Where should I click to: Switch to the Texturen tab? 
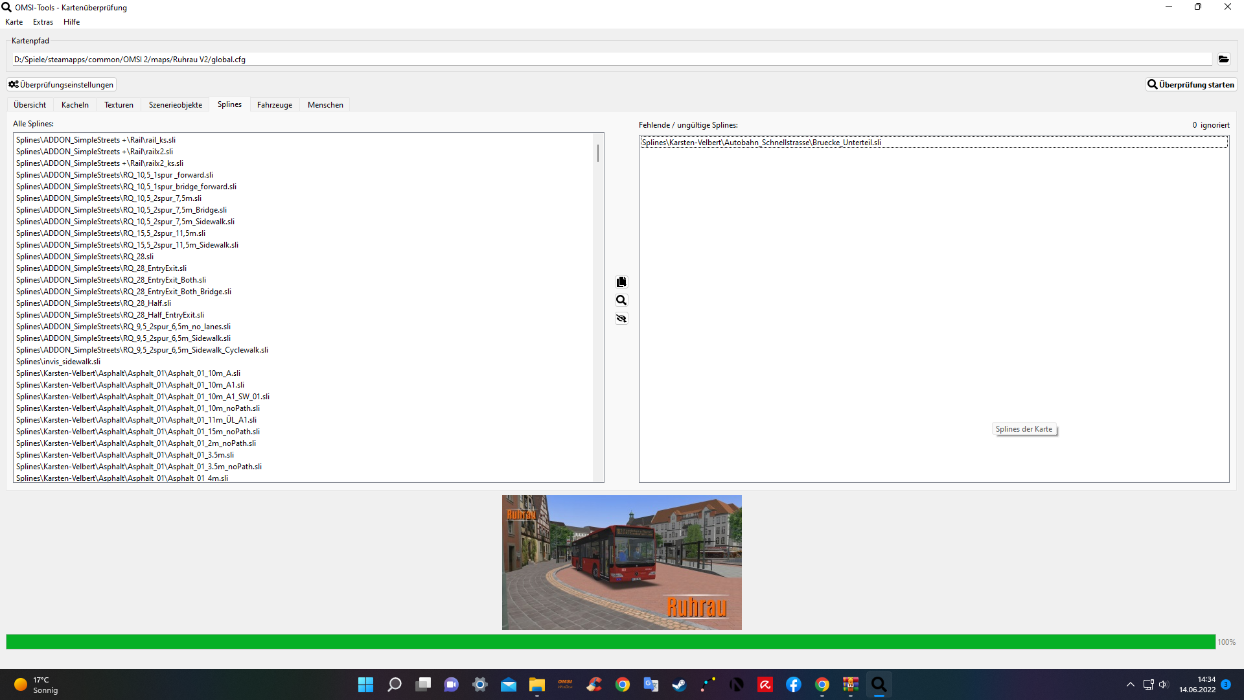click(x=119, y=104)
